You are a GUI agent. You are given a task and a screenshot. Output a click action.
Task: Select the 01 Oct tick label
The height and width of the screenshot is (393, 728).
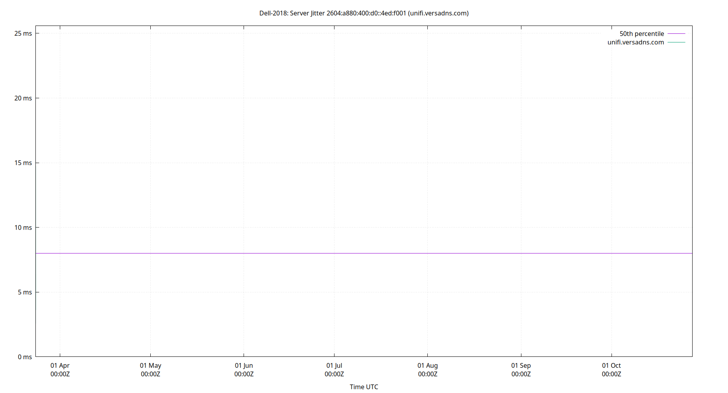click(611, 365)
